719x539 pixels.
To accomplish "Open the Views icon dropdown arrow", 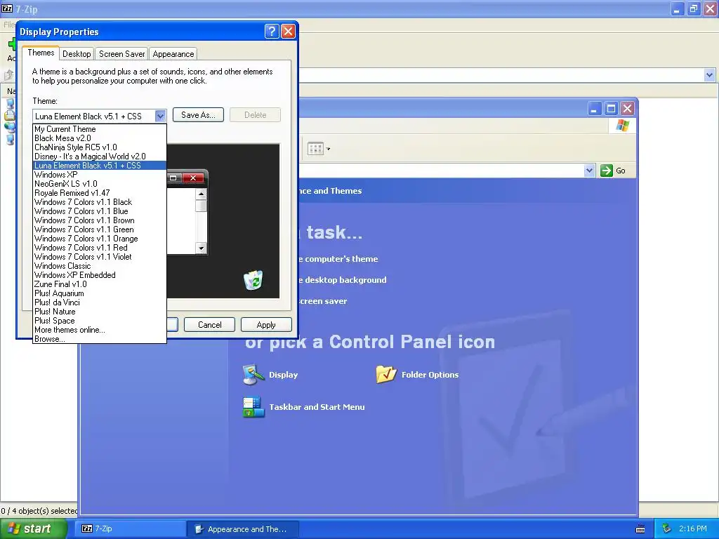I will pyautogui.click(x=328, y=149).
